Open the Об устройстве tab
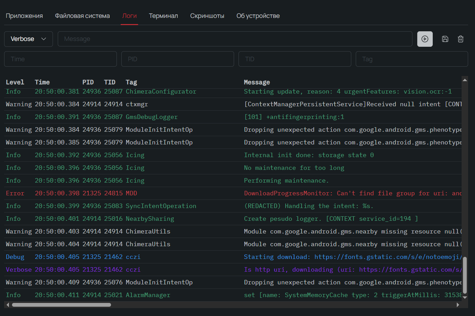 tap(258, 16)
